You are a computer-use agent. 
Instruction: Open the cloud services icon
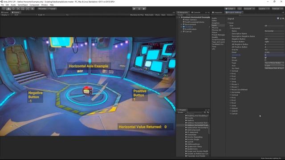point(240,9)
